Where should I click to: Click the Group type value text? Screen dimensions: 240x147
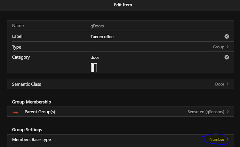click(218, 47)
